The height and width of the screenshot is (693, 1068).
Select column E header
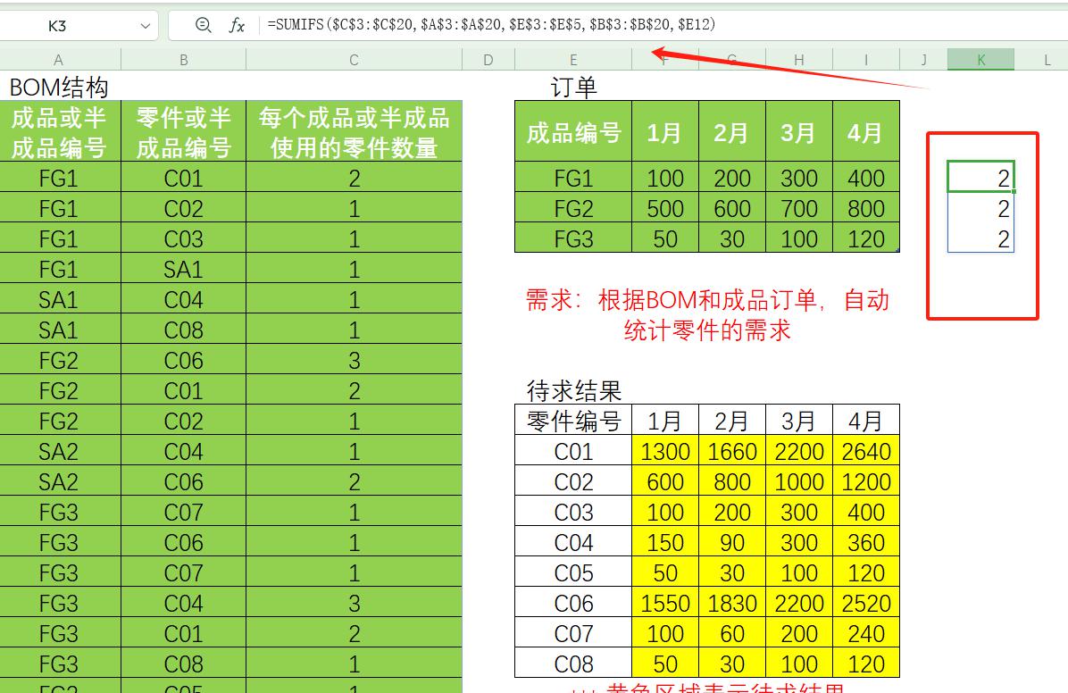point(573,60)
